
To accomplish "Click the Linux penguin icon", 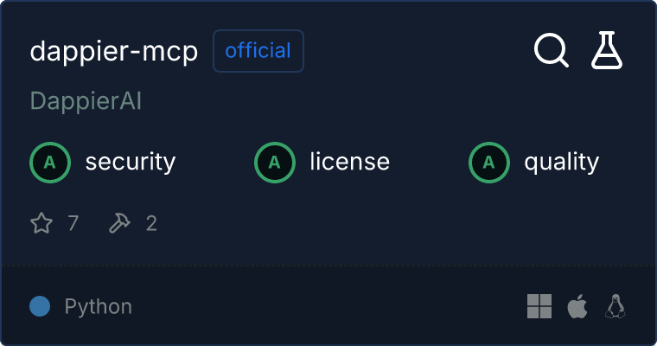I will (x=616, y=306).
